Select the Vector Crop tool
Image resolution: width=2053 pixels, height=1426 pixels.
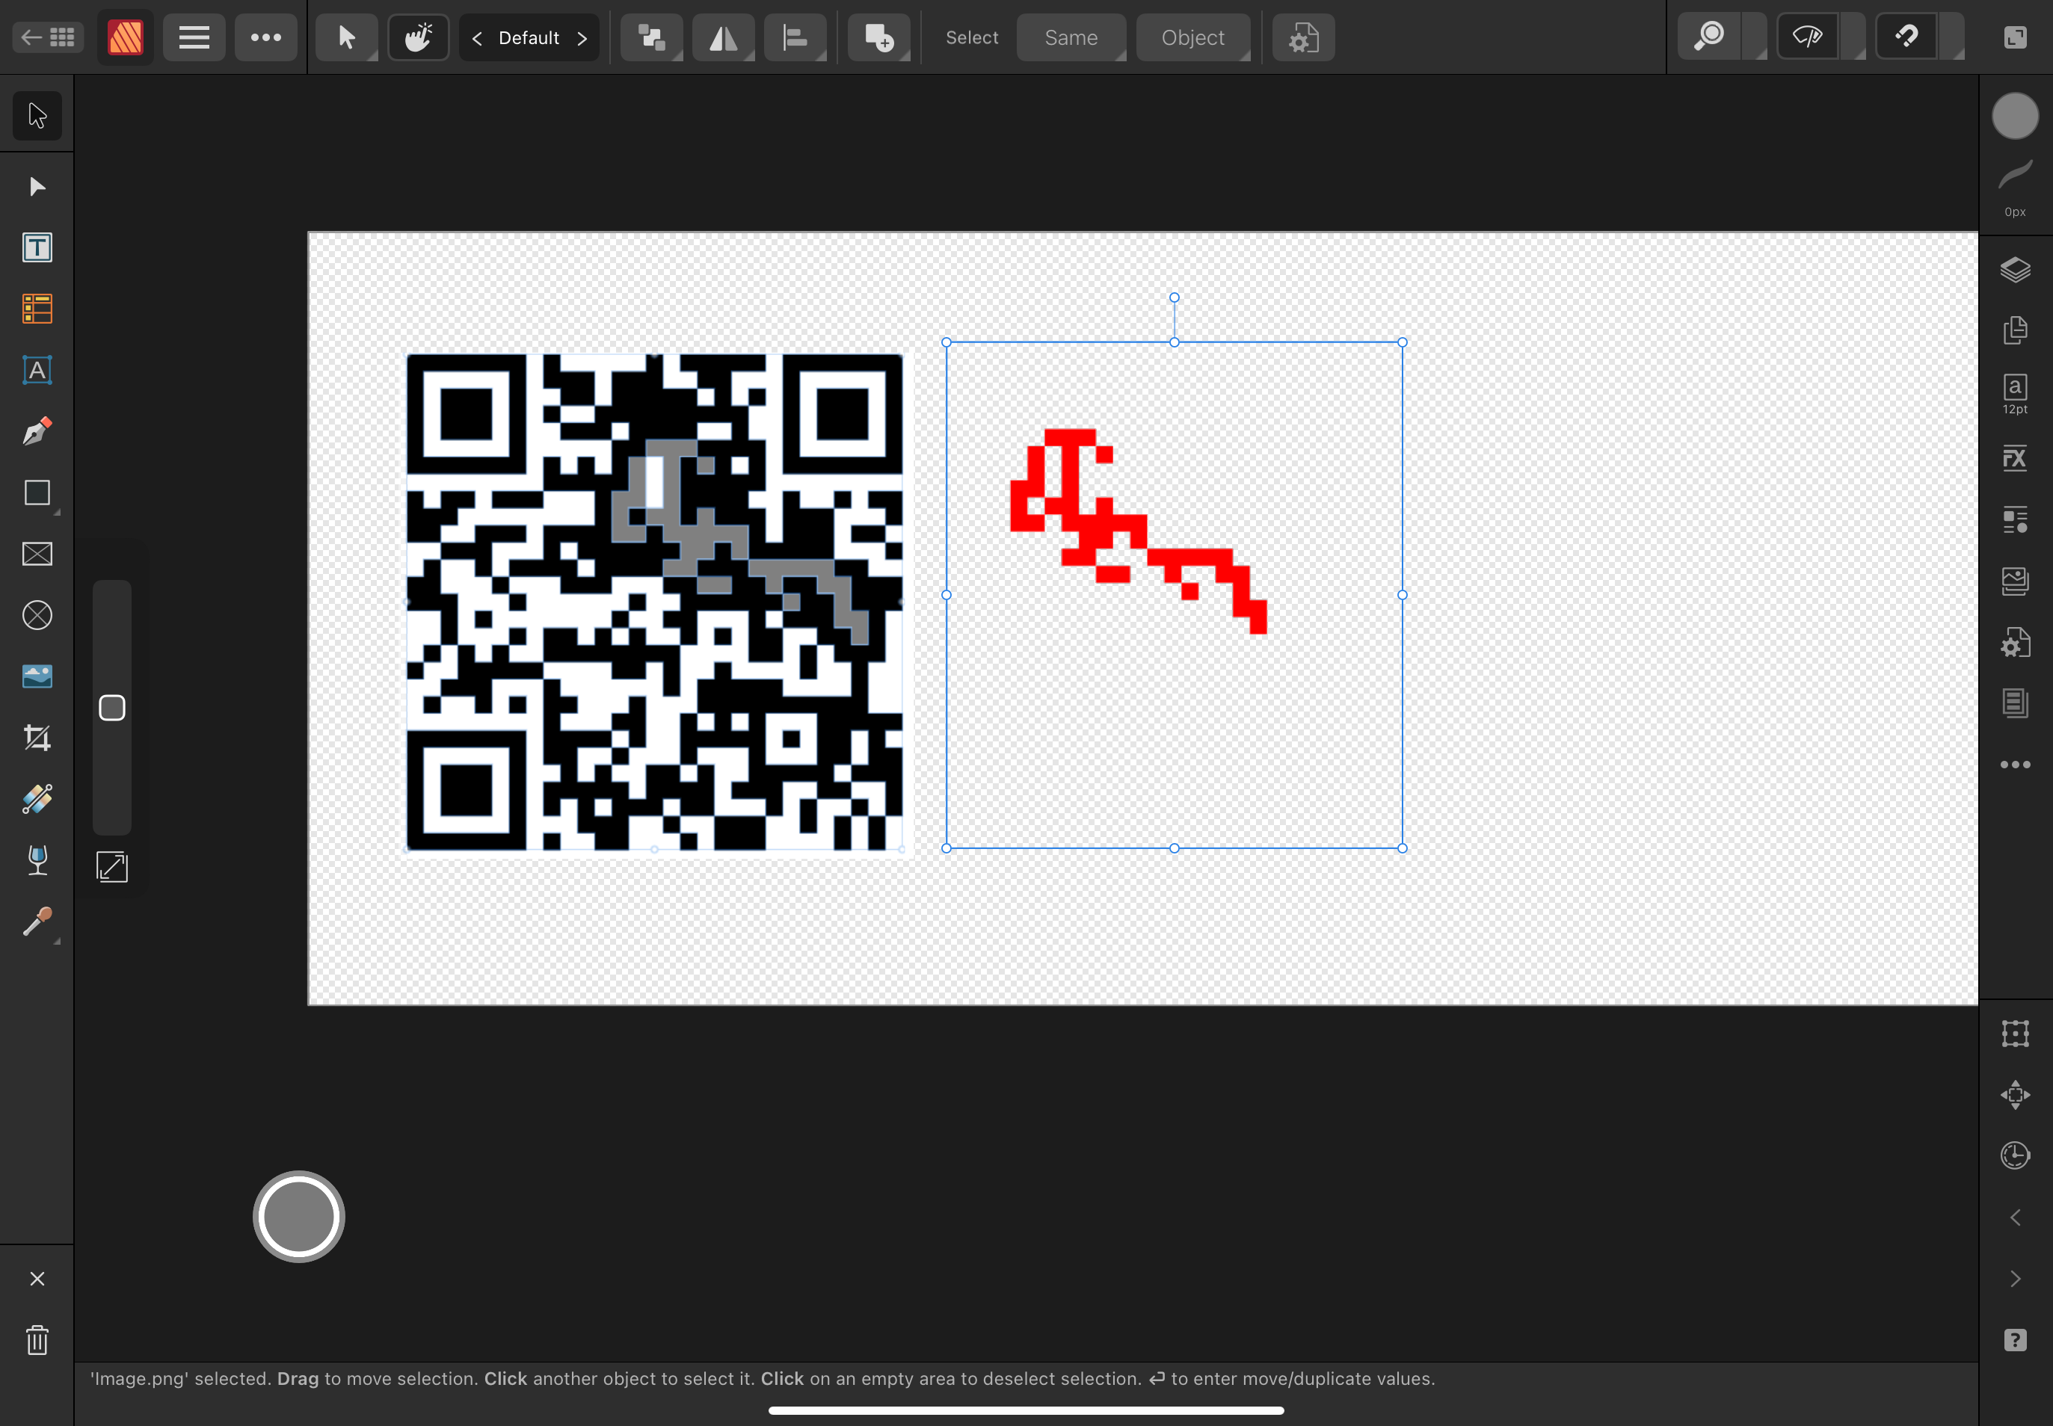37,737
